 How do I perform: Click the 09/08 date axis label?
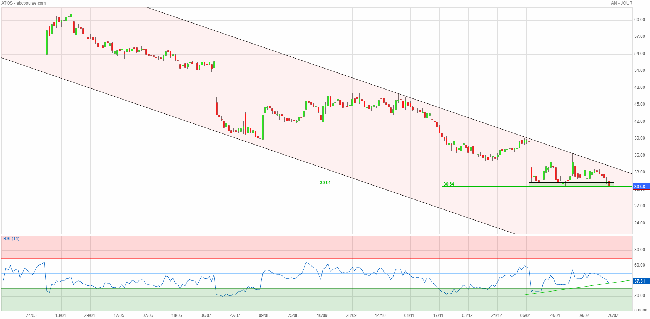coord(264,315)
